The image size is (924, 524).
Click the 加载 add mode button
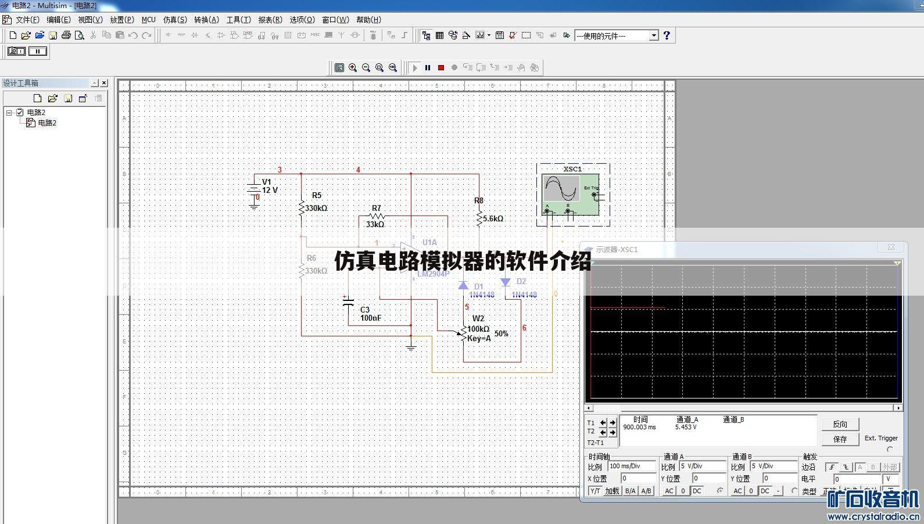(x=613, y=491)
